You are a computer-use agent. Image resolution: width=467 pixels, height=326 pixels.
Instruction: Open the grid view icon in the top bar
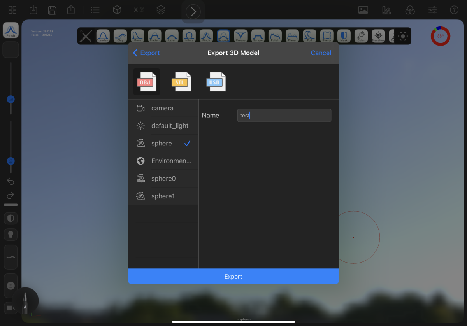12,10
